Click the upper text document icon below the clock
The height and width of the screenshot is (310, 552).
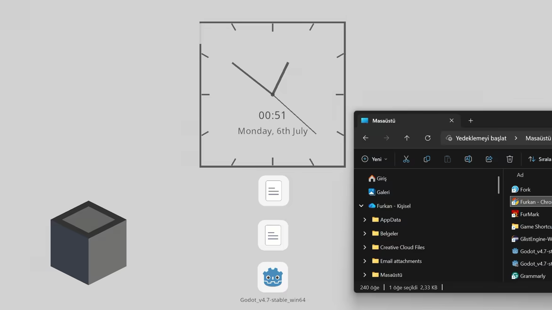[x=274, y=191]
